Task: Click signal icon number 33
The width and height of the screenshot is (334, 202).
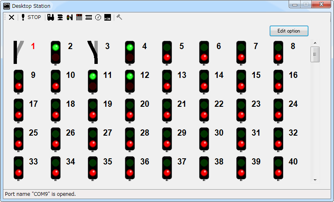Action: pyautogui.click(x=19, y=168)
